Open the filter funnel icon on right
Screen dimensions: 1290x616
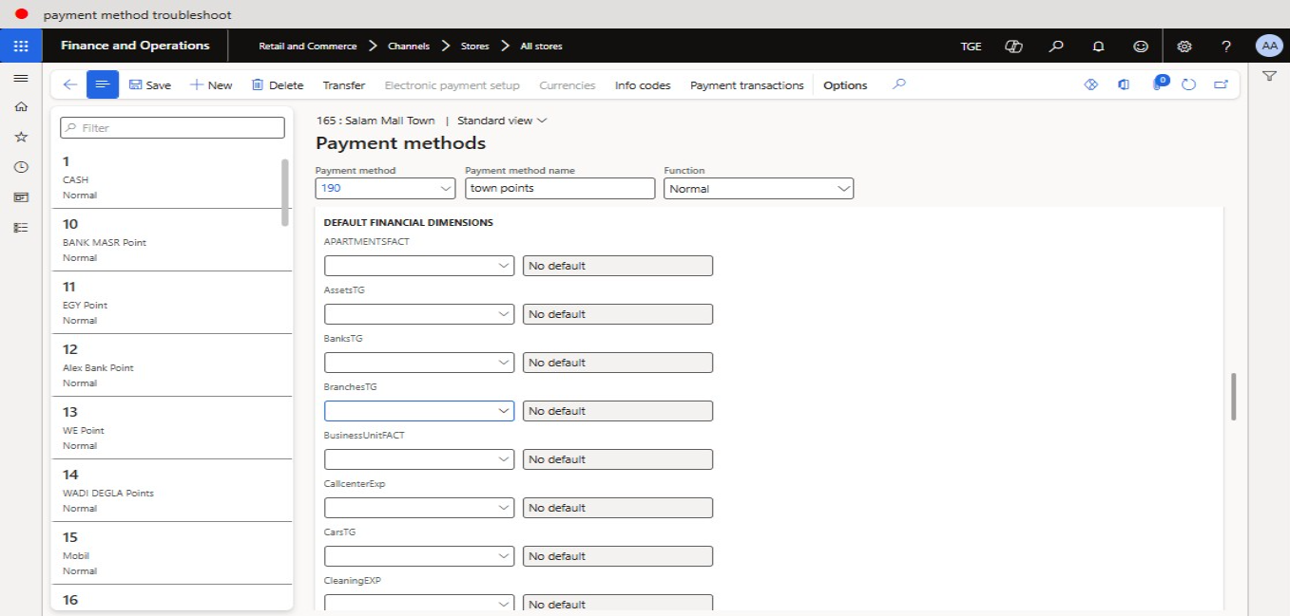(x=1269, y=76)
